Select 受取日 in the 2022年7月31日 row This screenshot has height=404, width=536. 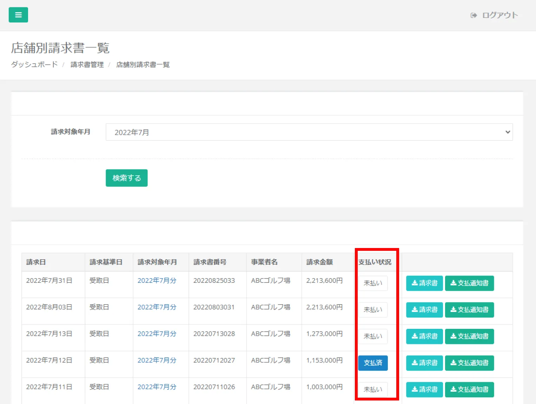pyautogui.click(x=99, y=280)
